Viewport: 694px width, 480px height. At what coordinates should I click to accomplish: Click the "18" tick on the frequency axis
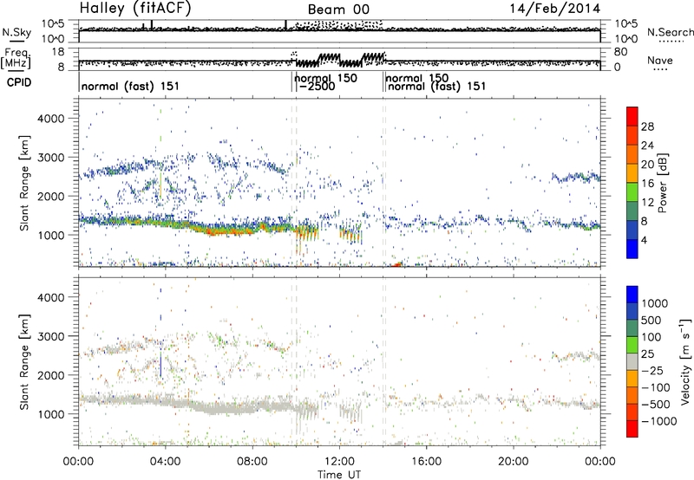pos(57,52)
